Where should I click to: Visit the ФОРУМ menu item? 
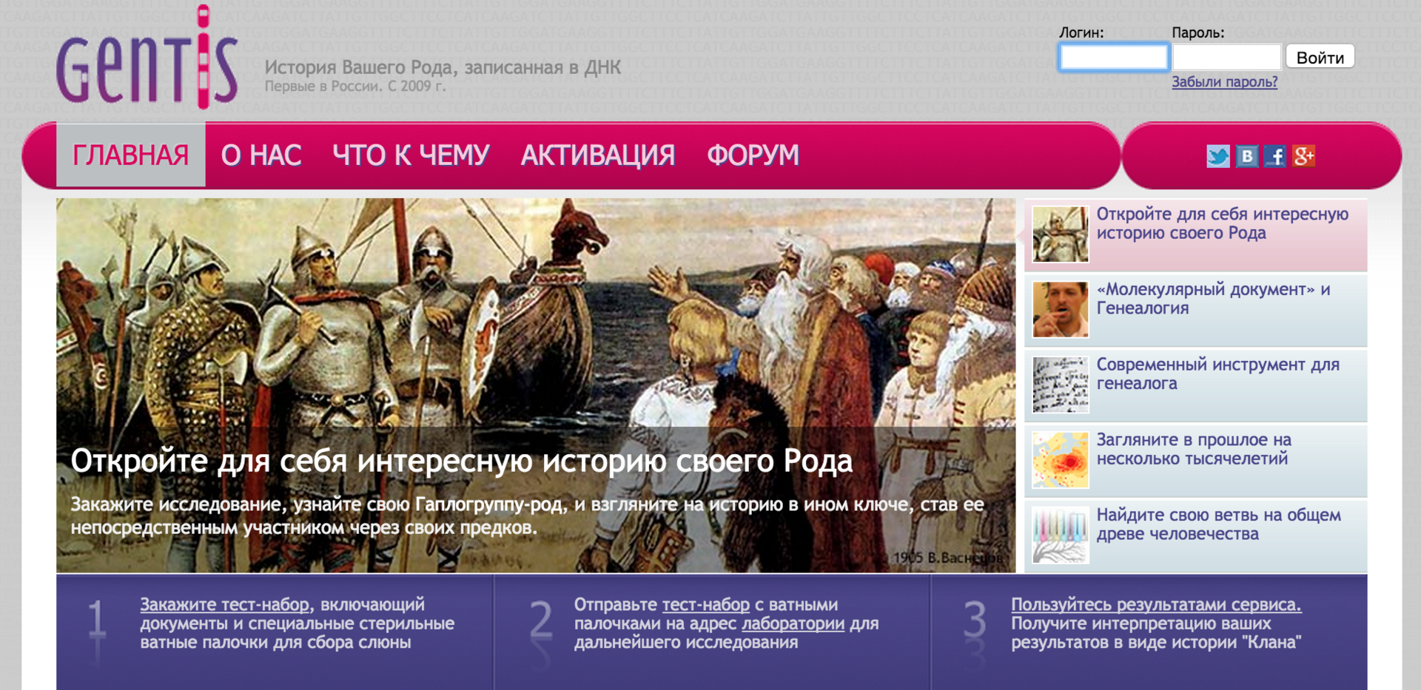coord(753,155)
